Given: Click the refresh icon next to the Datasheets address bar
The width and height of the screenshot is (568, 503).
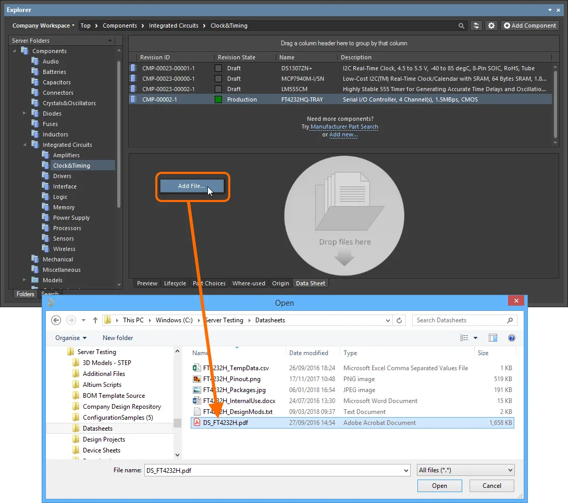Looking at the screenshot, I should coord(399,320).
